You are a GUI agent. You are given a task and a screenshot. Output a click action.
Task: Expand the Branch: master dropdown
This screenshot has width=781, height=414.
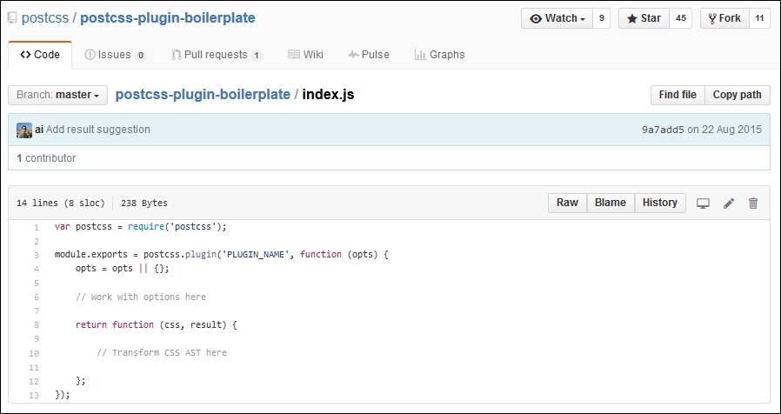[57, 95]
